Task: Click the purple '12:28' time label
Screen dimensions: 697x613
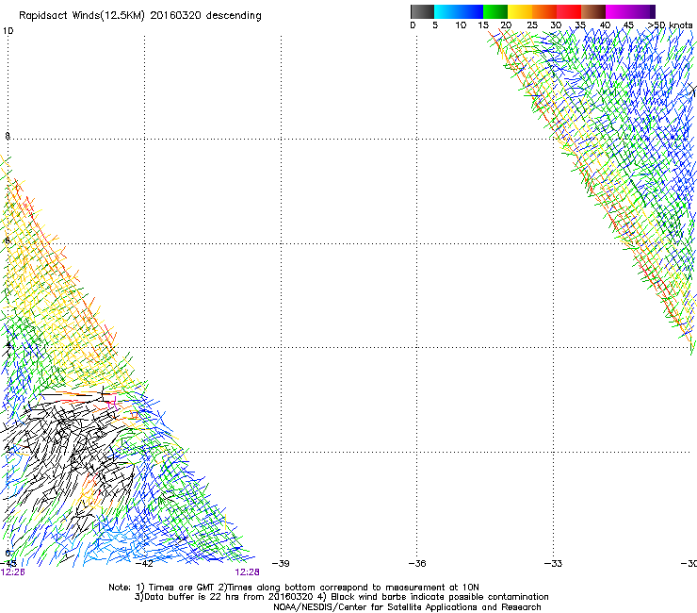Action: pos(247,572)
